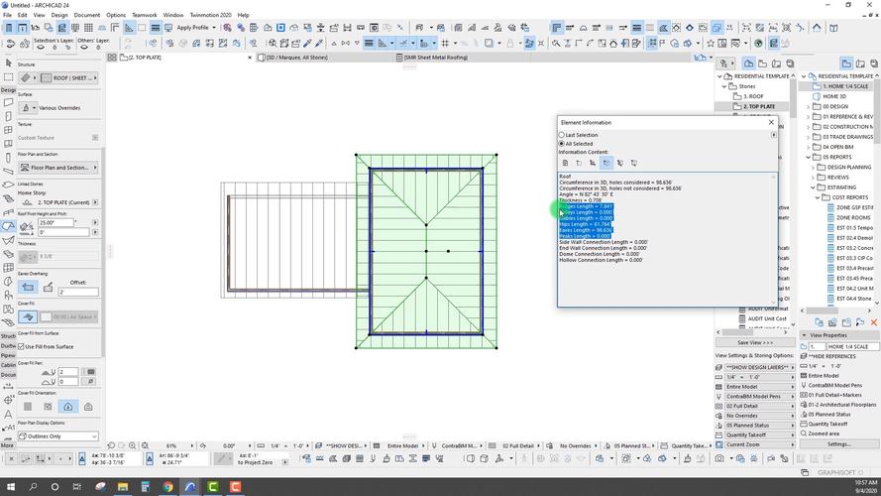
Task: Open the Apply Profile dropdown
Action: click(x=196, y=27)
